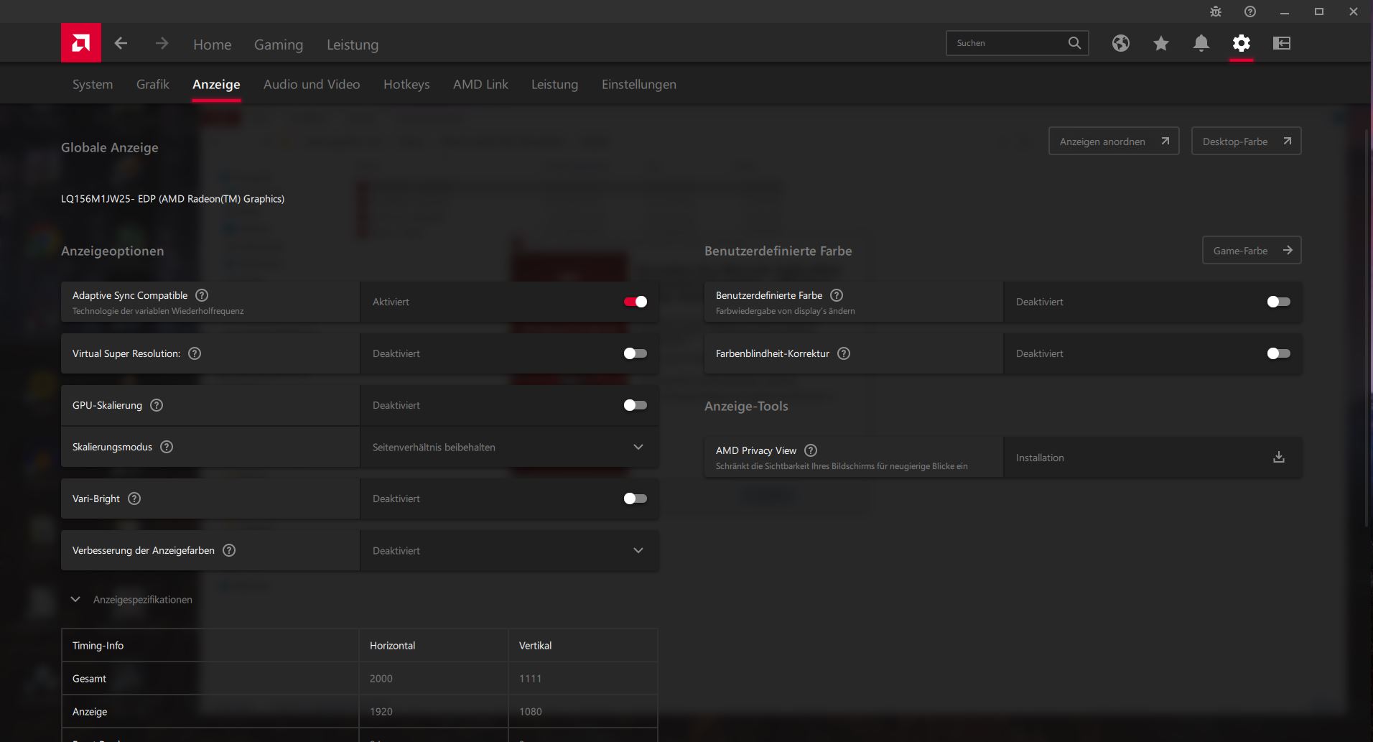1373x742 pixels.
Task: Show help for Verbesserung der Anzeigefarben
Action: pos(229,550)
